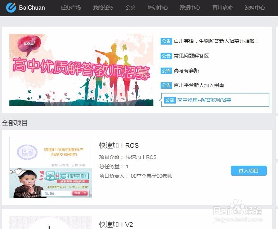
Task: Click the 公告 tag beside 高中物理--解答教师招募
Action: pyautogui.click(x=170, y=100)
